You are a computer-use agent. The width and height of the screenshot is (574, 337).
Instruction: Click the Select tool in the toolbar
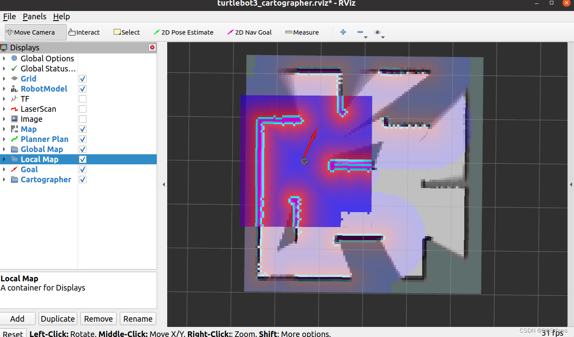[x=126, y=32]
